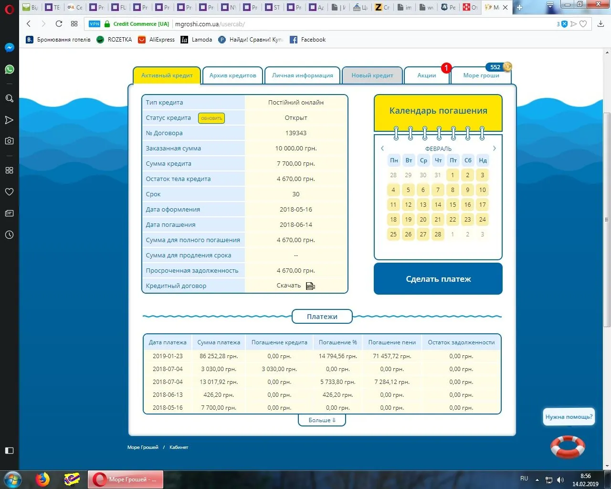The height and width of the screenshot is (489, 611).
Task: Open Messenger in the Opera sidebar
Action: (9, 48)
